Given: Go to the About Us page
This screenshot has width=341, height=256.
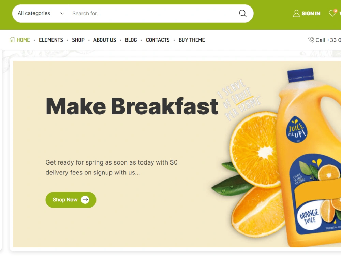Looking at the screenshot, I should pos(105,40).
